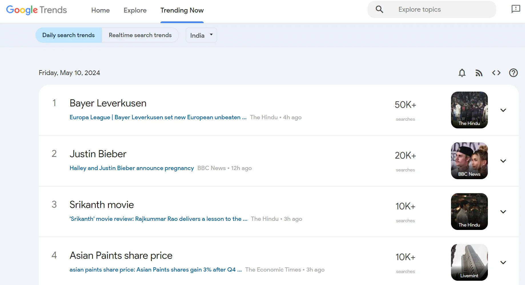Open the 'Srikanth' movie review article link
525x285 pixels.
pos(159,219)
